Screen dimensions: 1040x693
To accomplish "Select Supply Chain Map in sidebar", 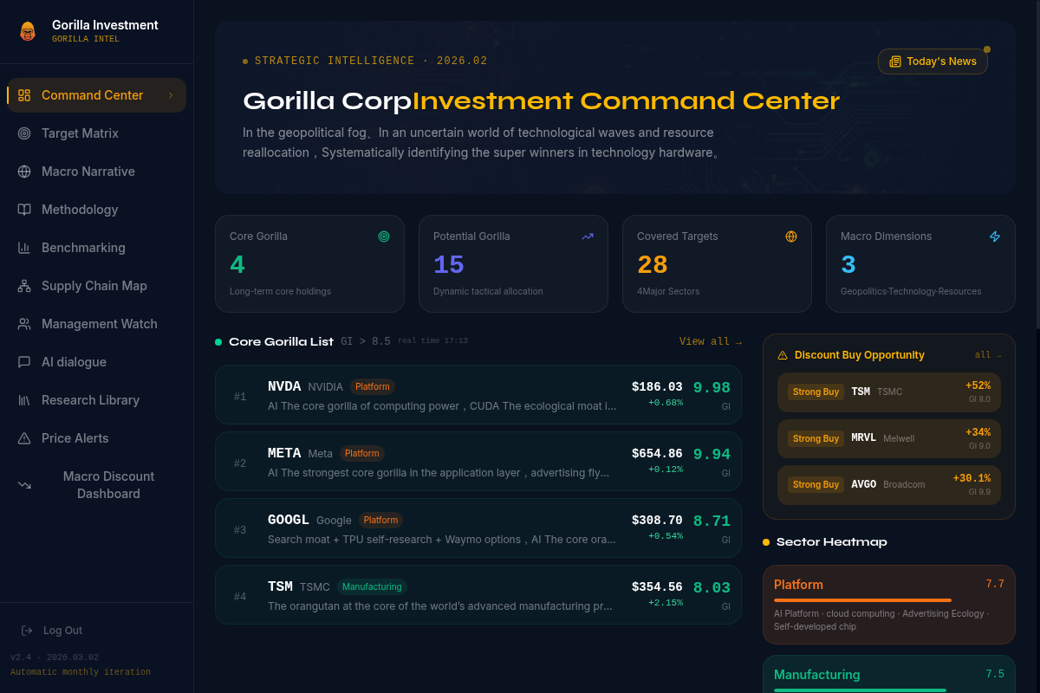I will (96, 286).
